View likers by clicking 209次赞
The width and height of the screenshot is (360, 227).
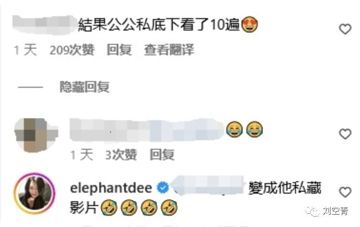coord(72,50)
